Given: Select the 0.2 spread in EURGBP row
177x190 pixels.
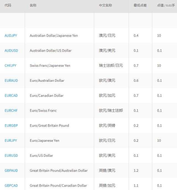Looking at the screenshot, I should click(x=136, y=125).
